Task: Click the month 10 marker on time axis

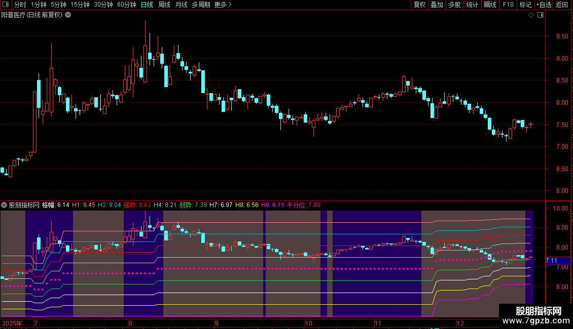Action: coord(308,323)
